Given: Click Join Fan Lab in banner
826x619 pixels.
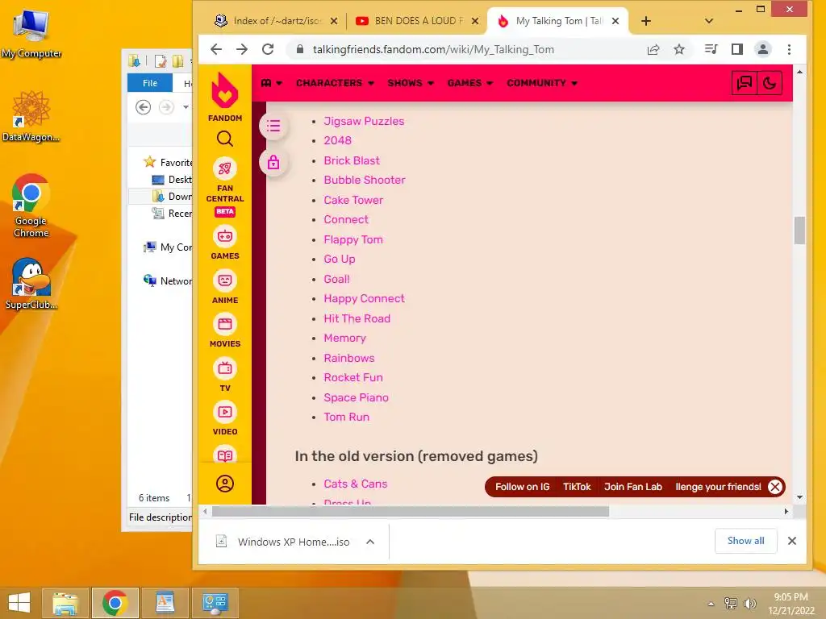Looking at the screenshot, I should tap(632, 487).
